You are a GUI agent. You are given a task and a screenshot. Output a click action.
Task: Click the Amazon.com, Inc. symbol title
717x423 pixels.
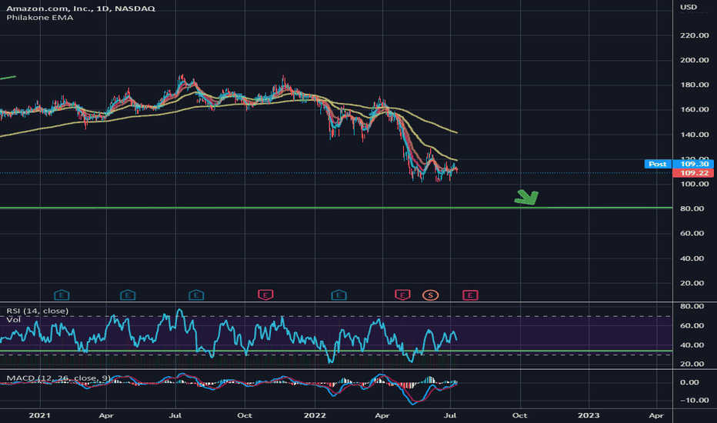point(81,8)
